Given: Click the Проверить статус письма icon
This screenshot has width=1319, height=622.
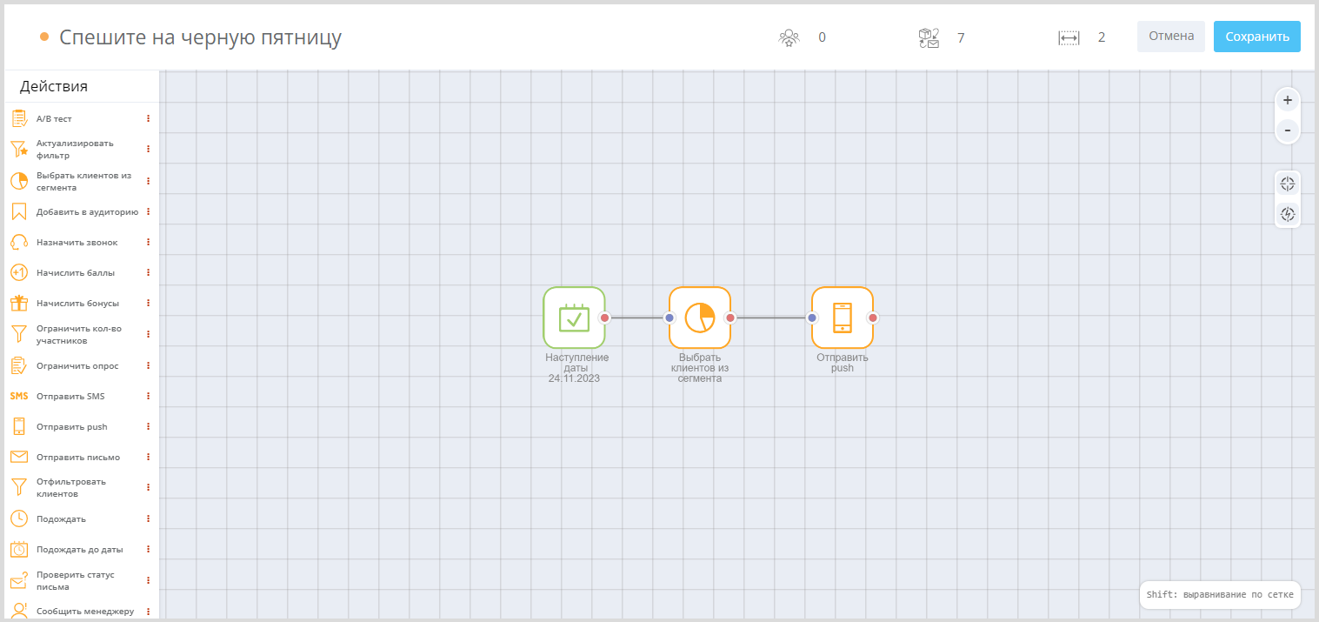Looking at the screenshot, I should tap(19, 580).
